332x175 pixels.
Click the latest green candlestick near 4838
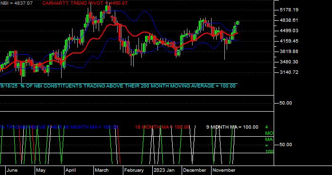click(238, 23)
